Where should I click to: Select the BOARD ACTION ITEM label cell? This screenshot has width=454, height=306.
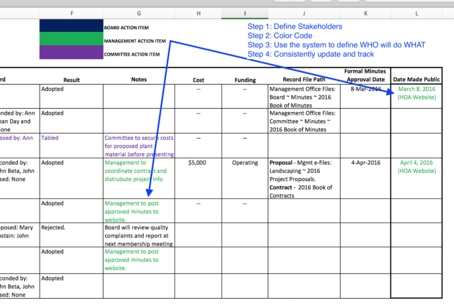[127, 28]
